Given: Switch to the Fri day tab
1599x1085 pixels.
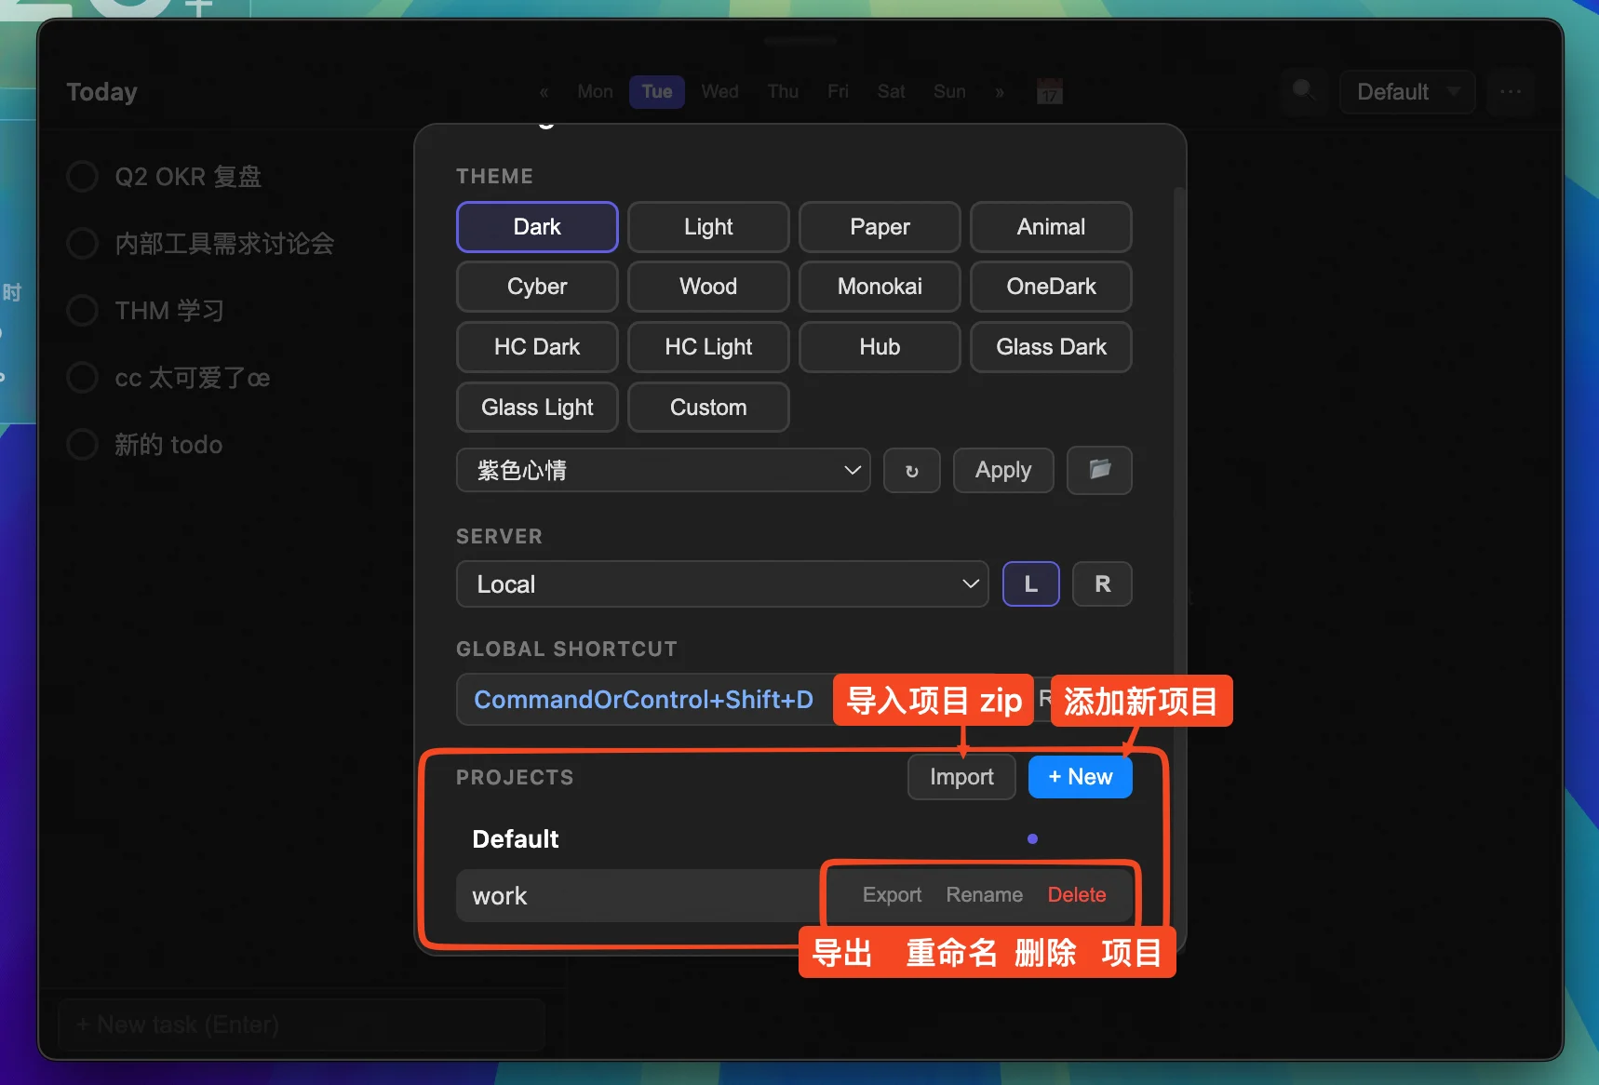Looking at the screenshot, I should pos(838,91).
